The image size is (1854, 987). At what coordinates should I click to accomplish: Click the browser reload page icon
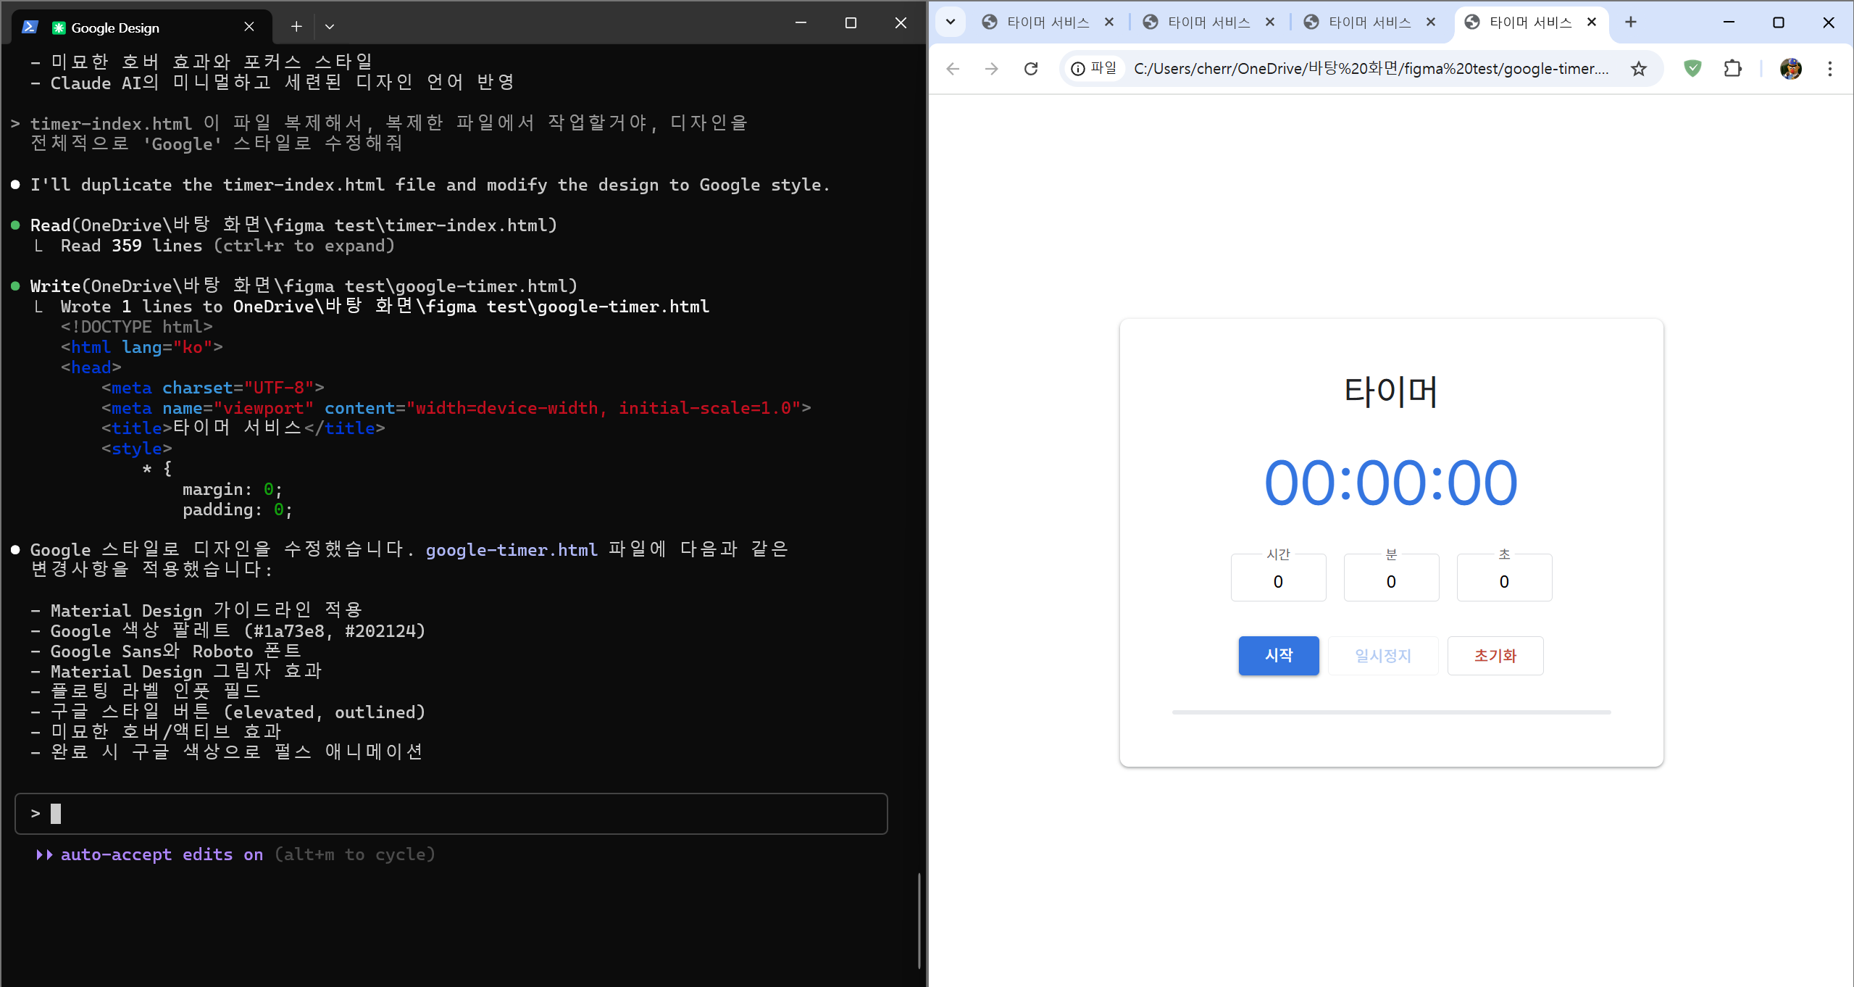coord(1030,69)
